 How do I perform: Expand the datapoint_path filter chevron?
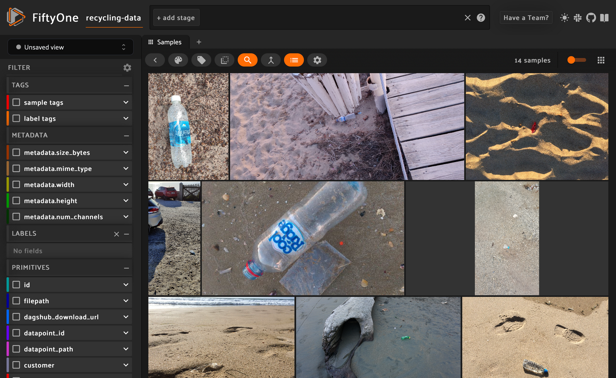pos(126,349)
